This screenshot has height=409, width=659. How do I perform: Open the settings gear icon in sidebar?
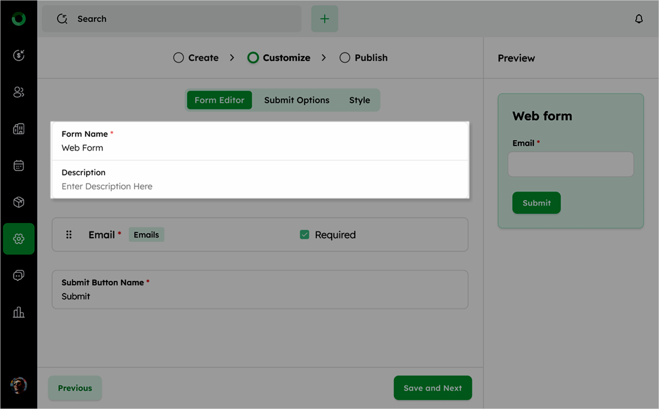(x=18, y=239)
